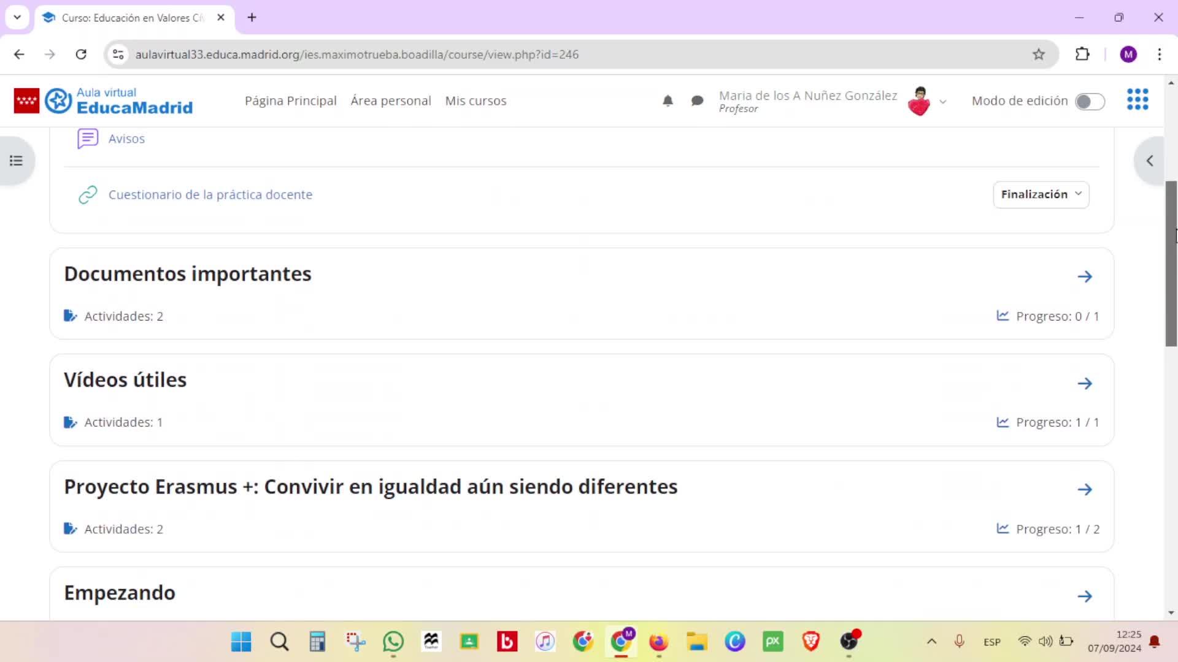Viewport: 1178px width, 662px height.
Task: Open the course index drawer icon
Action: (x=17, y=161)
